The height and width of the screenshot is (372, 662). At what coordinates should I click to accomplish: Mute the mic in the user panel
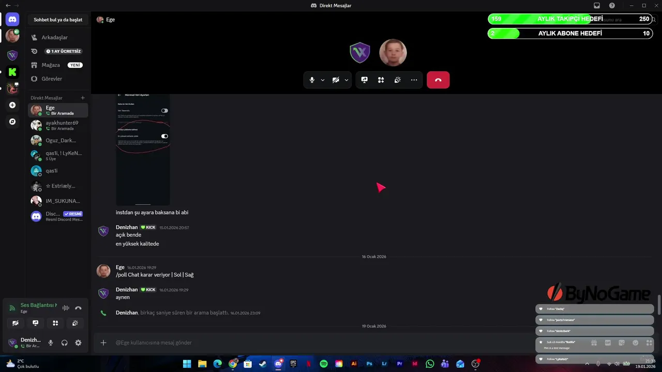point(51,343)
